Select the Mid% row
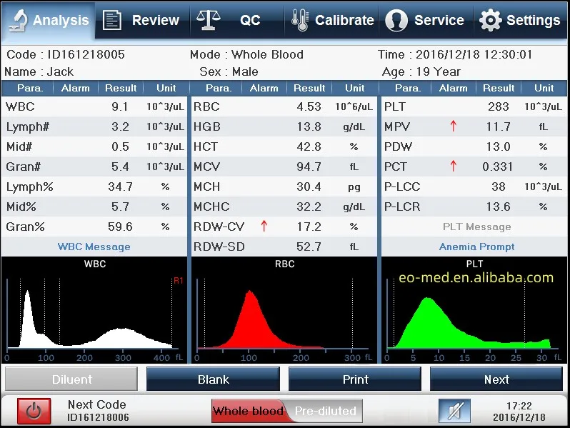Screen dimensions: 570x428 click(94, 206)
